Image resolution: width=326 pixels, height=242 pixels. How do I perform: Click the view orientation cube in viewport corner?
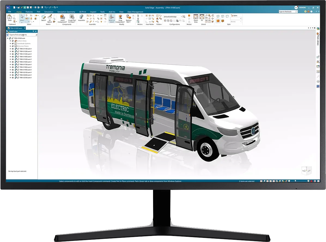click(x=306, y=171)
